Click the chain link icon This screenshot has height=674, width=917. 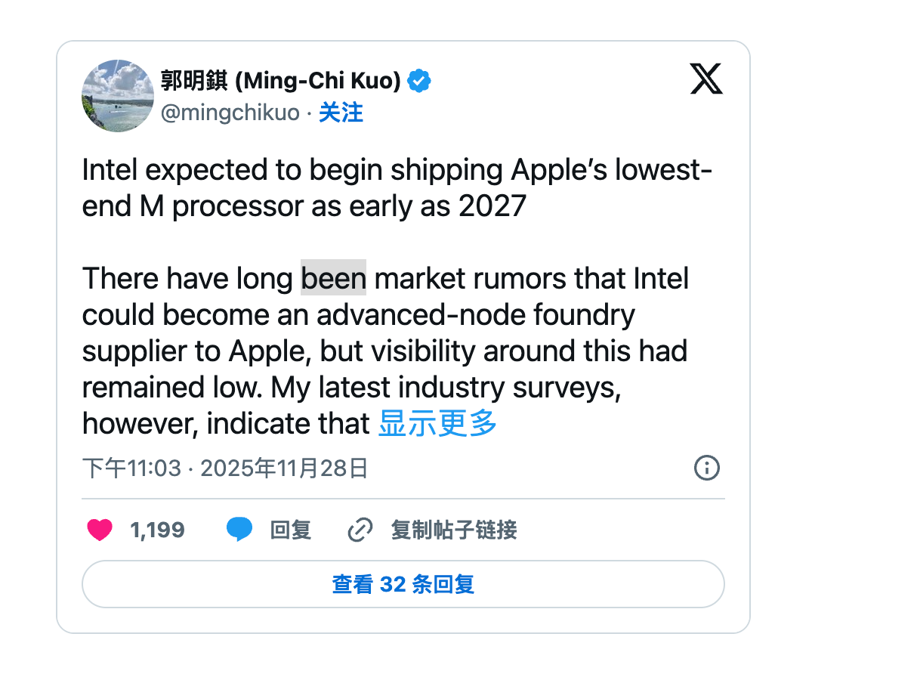click(360, 530)
